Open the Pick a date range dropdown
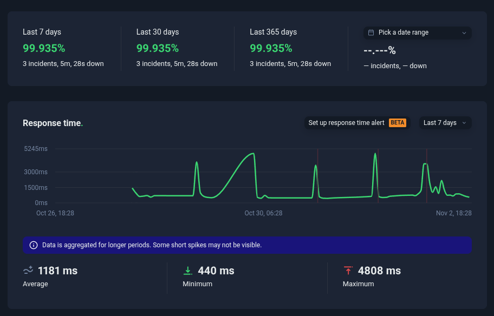Viewport: 494px width, 316px height. click(x=417, y=32)
